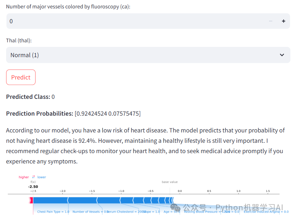
Task: Click the minus stepper for vessels count
Action: 271,21
